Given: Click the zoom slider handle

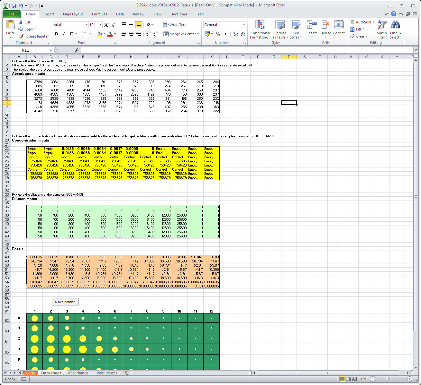Looking at the screenshot, I should tap(387, 379).
